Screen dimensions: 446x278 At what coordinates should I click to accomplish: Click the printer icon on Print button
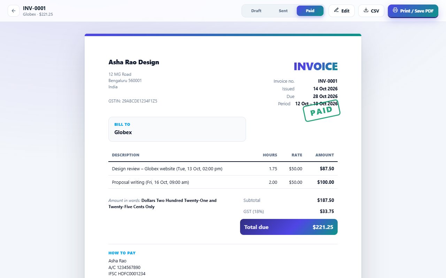point(395,10)
